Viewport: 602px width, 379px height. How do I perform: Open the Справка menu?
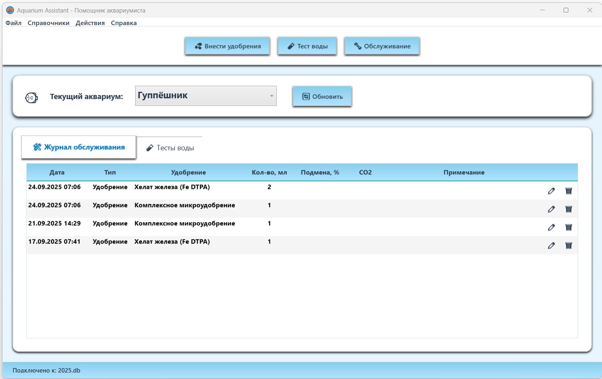[124, 23]
